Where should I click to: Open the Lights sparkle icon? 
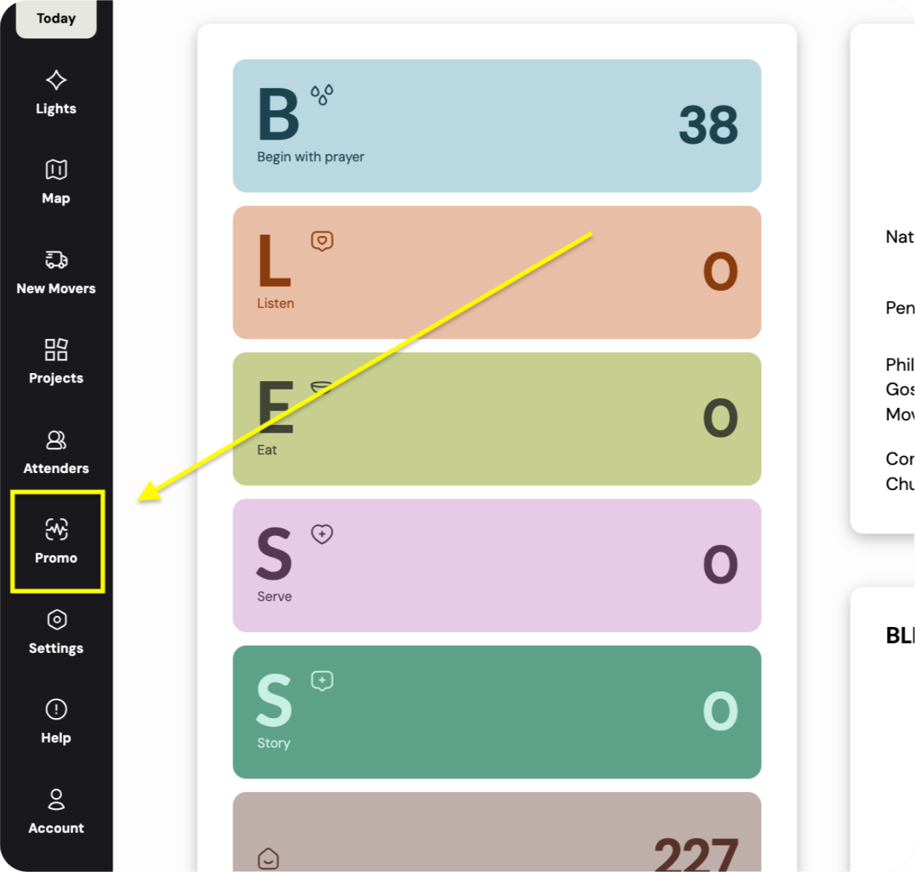click(56, 80)
